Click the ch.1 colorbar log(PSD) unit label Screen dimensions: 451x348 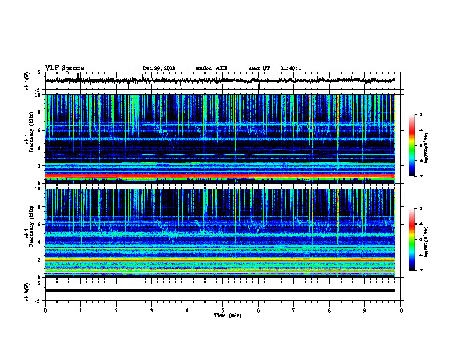click(x=427, y=148)
